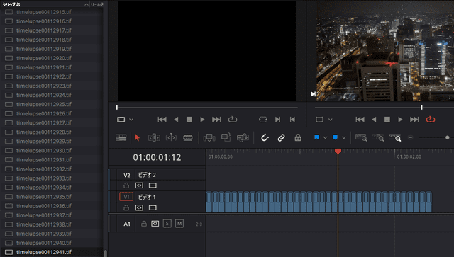The height and width of the screenshot is (257, 454).
Task: Select the V2 track destination
Action: coord(126,175)
